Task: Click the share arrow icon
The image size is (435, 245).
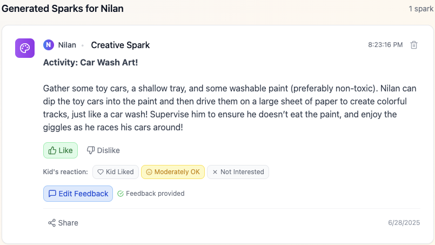Action: [52, 223]
